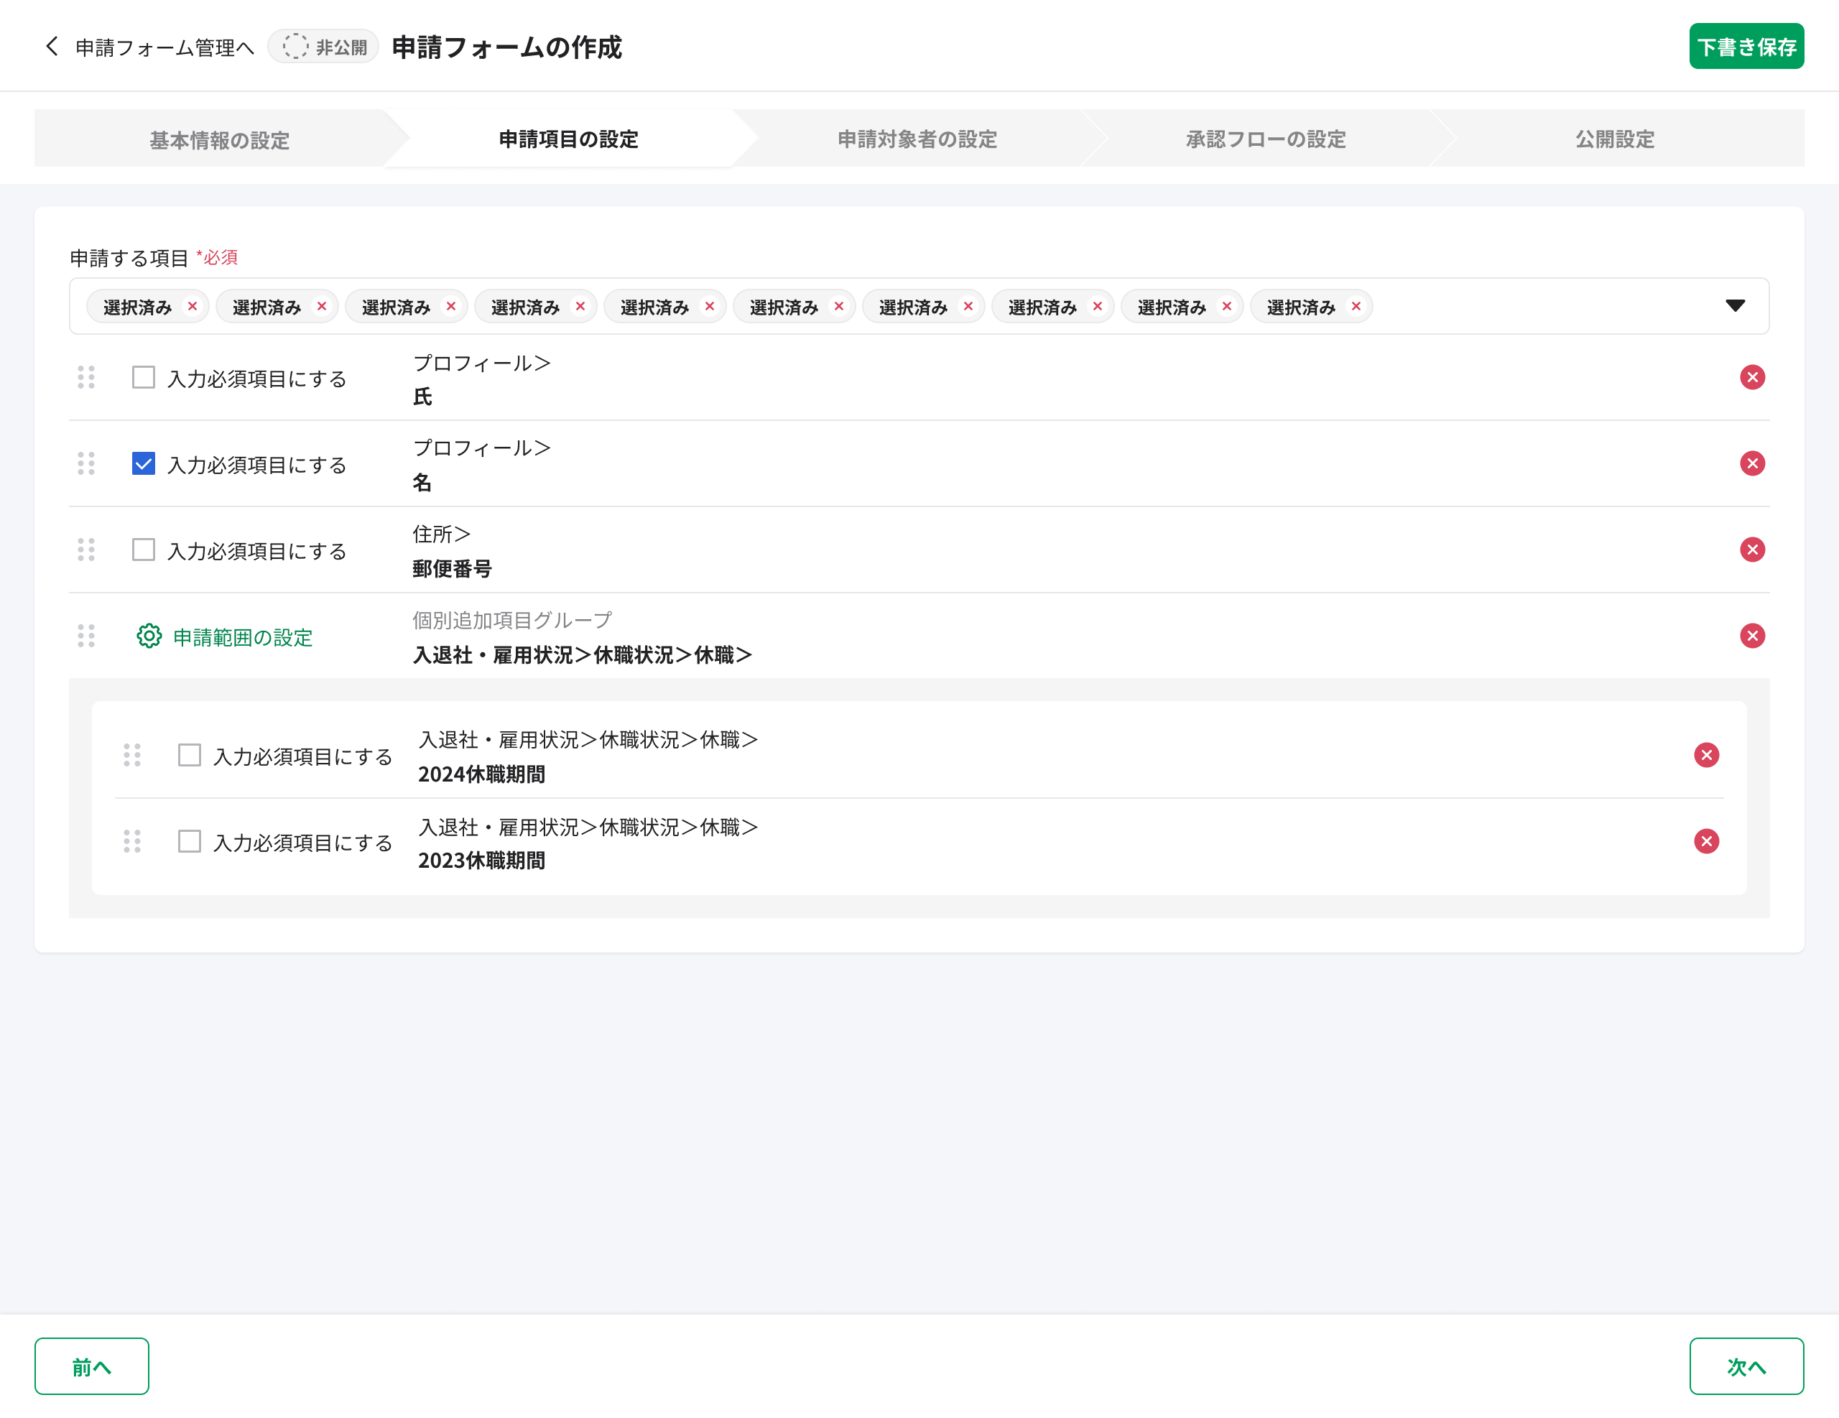Remove the 2023休職期間 field
The height and width of the screenshot is (1418, 1839).
[x=1707, y=841]
